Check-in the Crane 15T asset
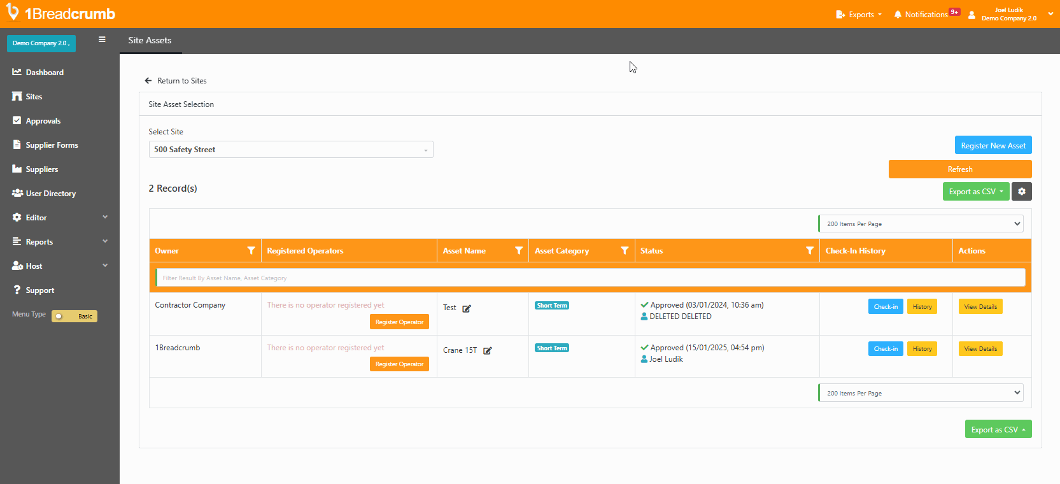 [x=886, y=349]
